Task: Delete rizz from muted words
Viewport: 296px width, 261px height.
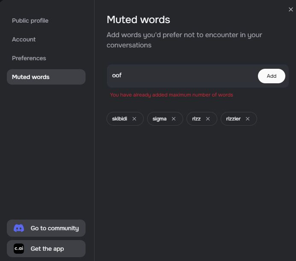Action: pos(208,119)
